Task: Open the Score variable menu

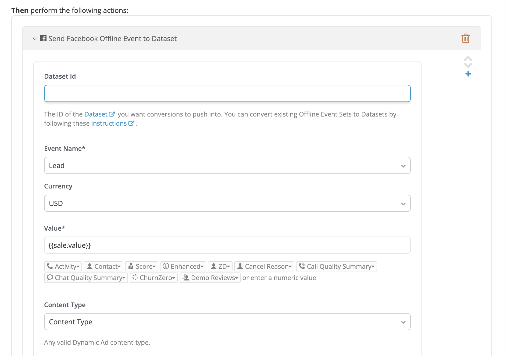Action: tap(142, 266)
